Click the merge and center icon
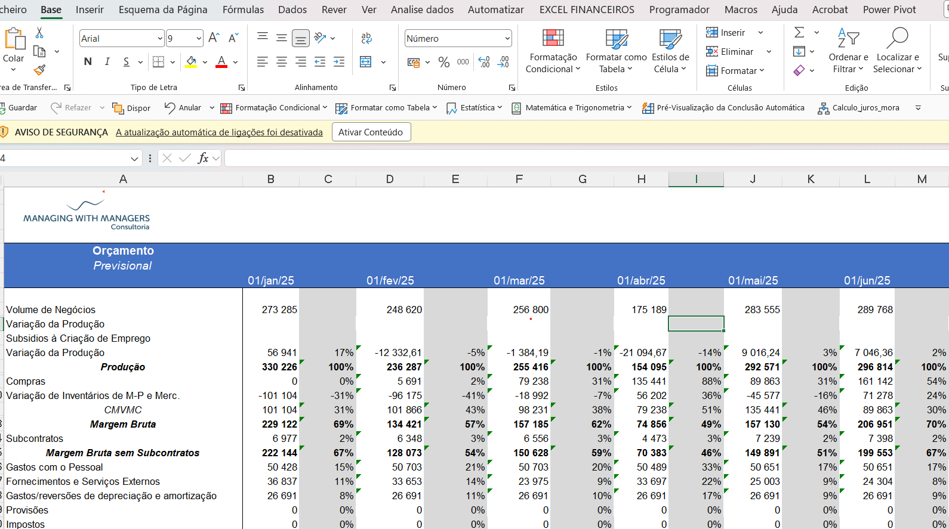949x529 pixels. (x=366, y=61)
